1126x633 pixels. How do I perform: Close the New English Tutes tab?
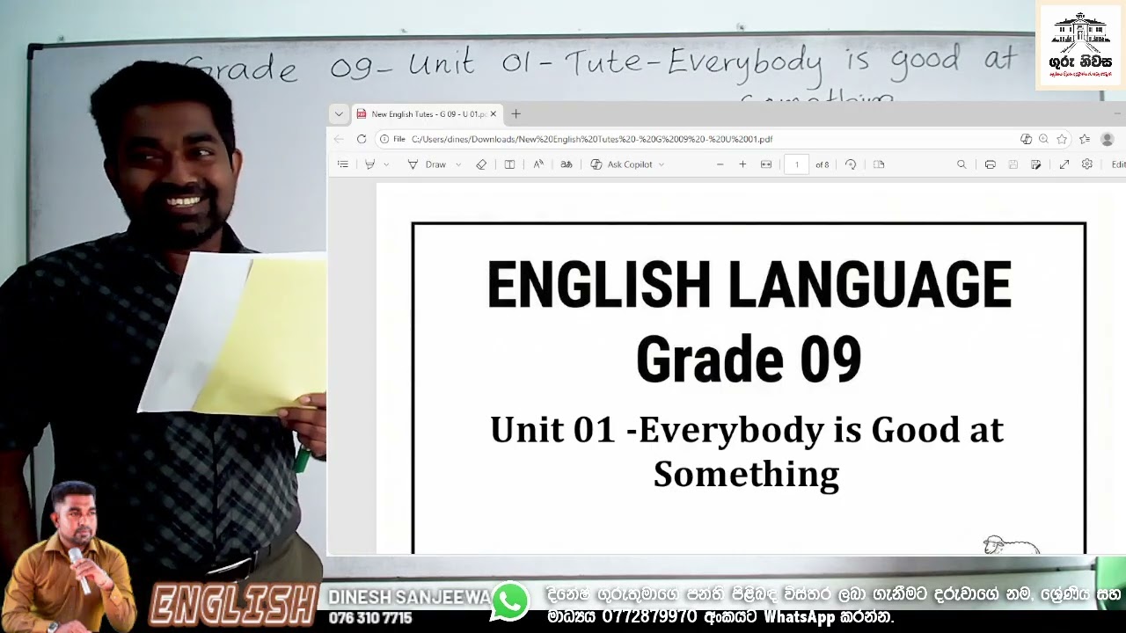click(494, 114)
